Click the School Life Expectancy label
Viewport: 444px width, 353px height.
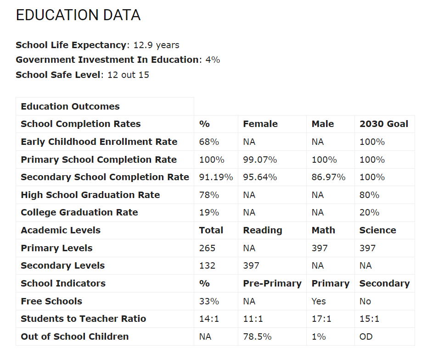[71, 45]
